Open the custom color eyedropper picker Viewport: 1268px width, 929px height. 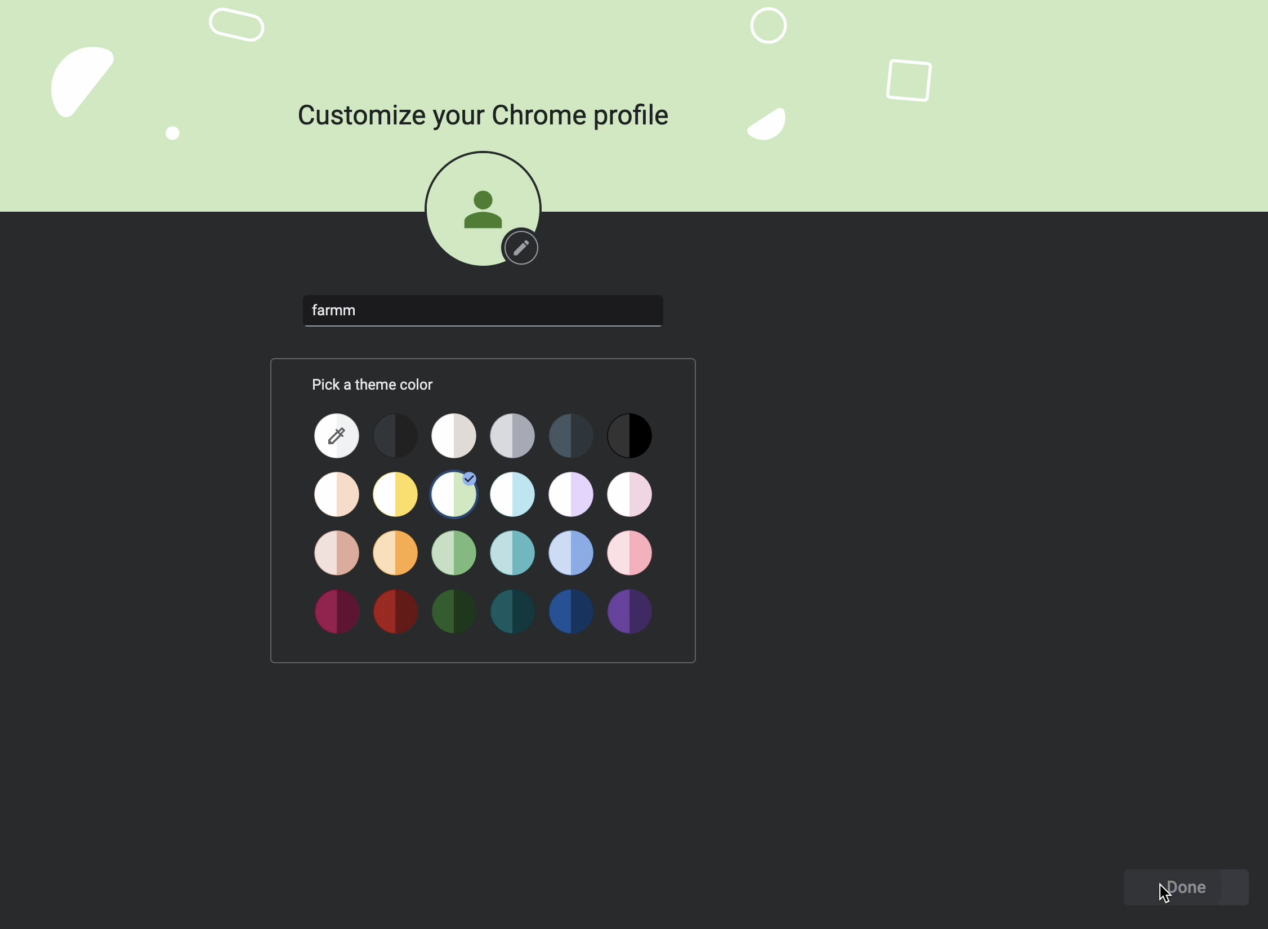click(x=337, y=436)
